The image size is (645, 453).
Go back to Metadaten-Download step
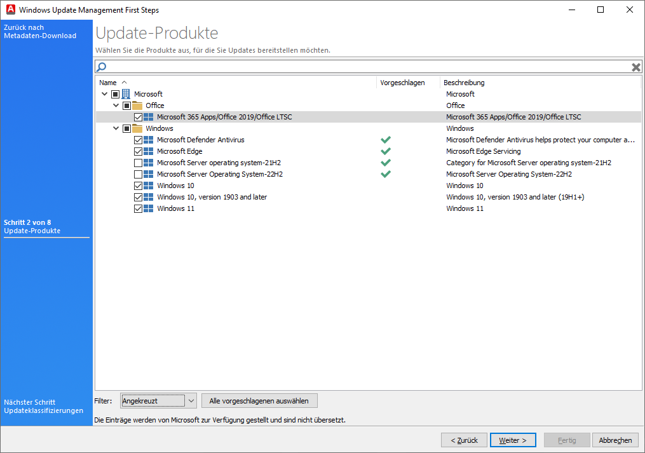40,32
